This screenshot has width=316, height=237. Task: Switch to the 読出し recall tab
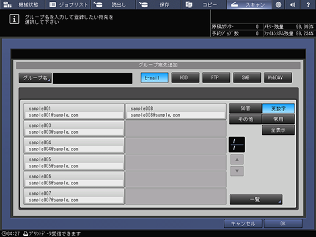(113, 4)
